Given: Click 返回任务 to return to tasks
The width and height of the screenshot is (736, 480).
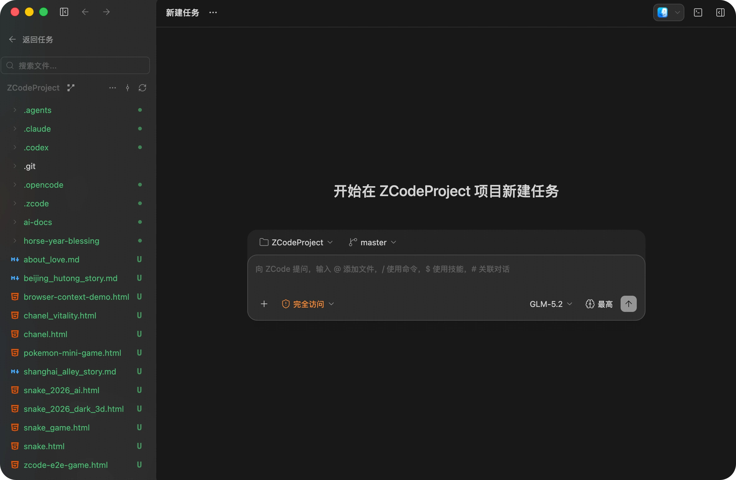Looking at the screenshot, I should [31, 40].
